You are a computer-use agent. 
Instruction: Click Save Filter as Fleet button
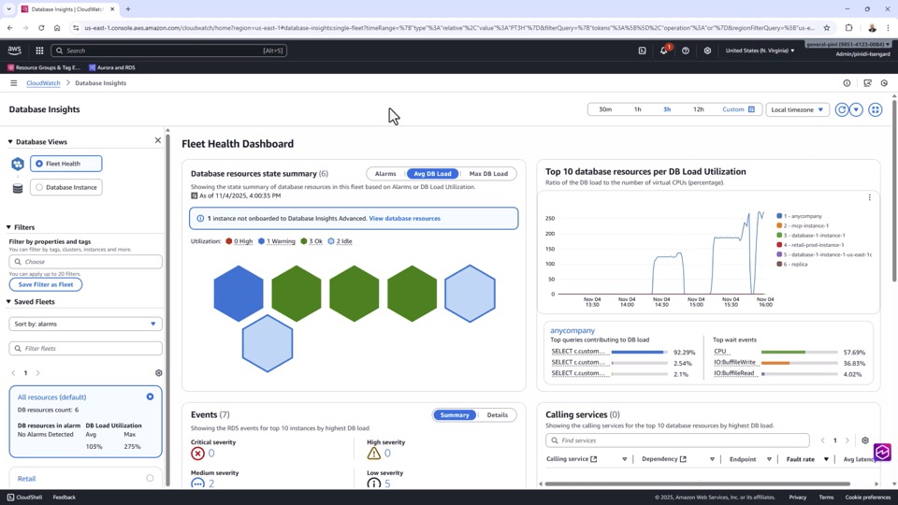[46, 284]
